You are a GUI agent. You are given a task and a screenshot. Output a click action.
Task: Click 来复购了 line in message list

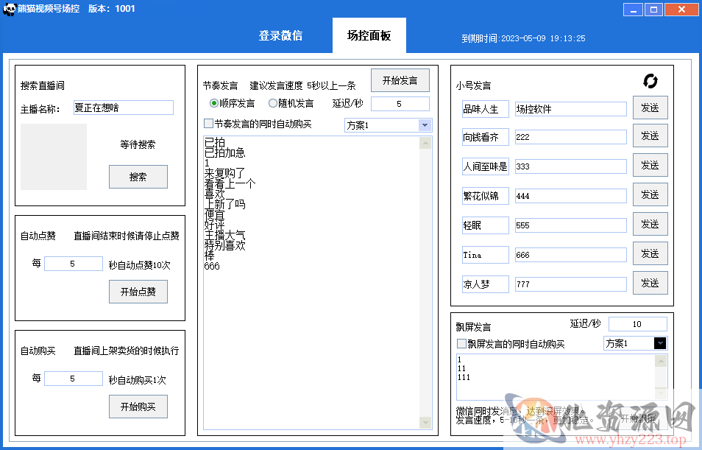(x=224, y=174)
